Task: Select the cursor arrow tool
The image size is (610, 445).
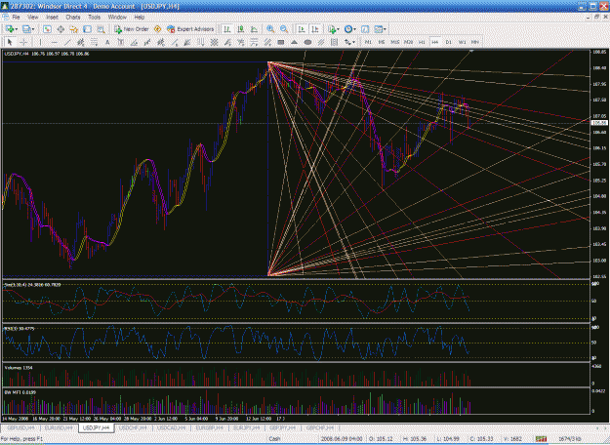Action: [x=10, y=42]
